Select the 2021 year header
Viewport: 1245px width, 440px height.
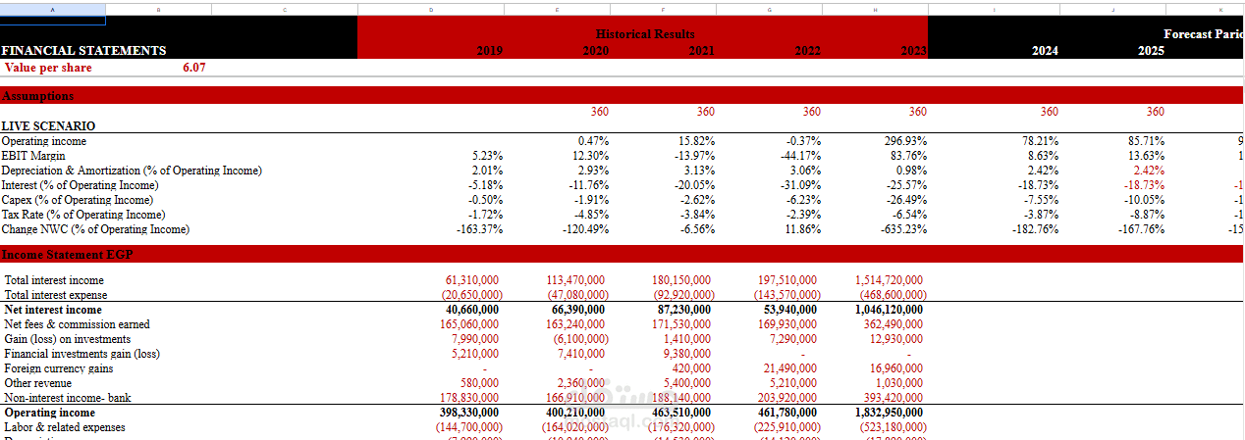click(x=702, y=51)
